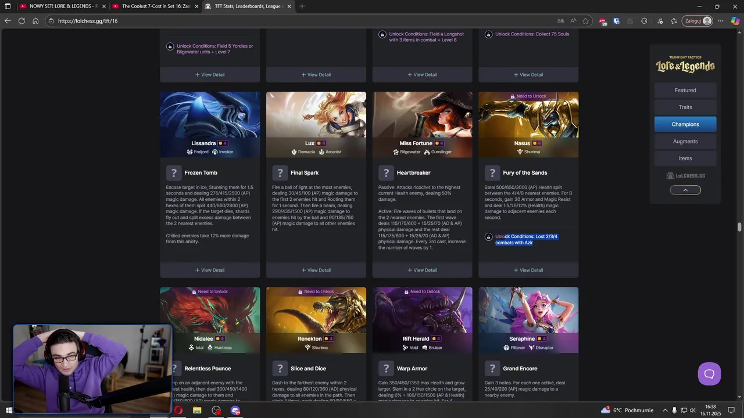Screen dimensions: 744x418
Task: Click Lissandra's Freljord trait
Action: (x=198, y=152)
